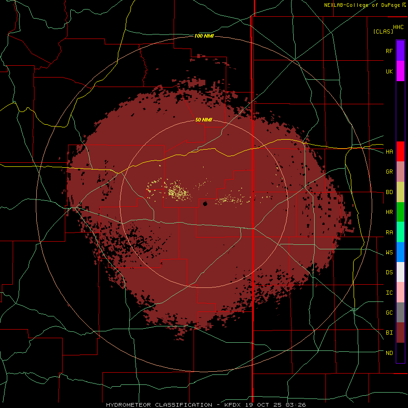This screenshot has height=408, width=408.
Task: Click the DS white legend swatch
Action: [400, 272]
